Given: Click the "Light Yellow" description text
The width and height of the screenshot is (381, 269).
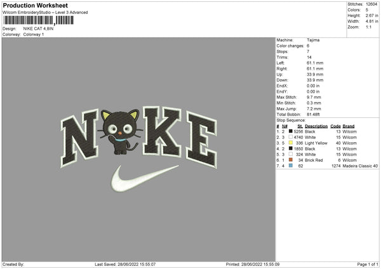Looking at the screenshot, I should 316,143.
